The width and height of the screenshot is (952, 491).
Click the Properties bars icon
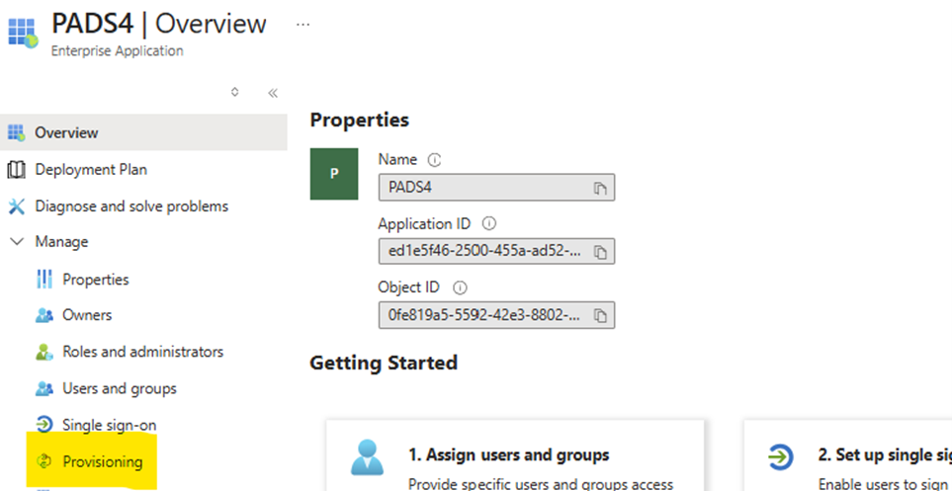[44, 280]
